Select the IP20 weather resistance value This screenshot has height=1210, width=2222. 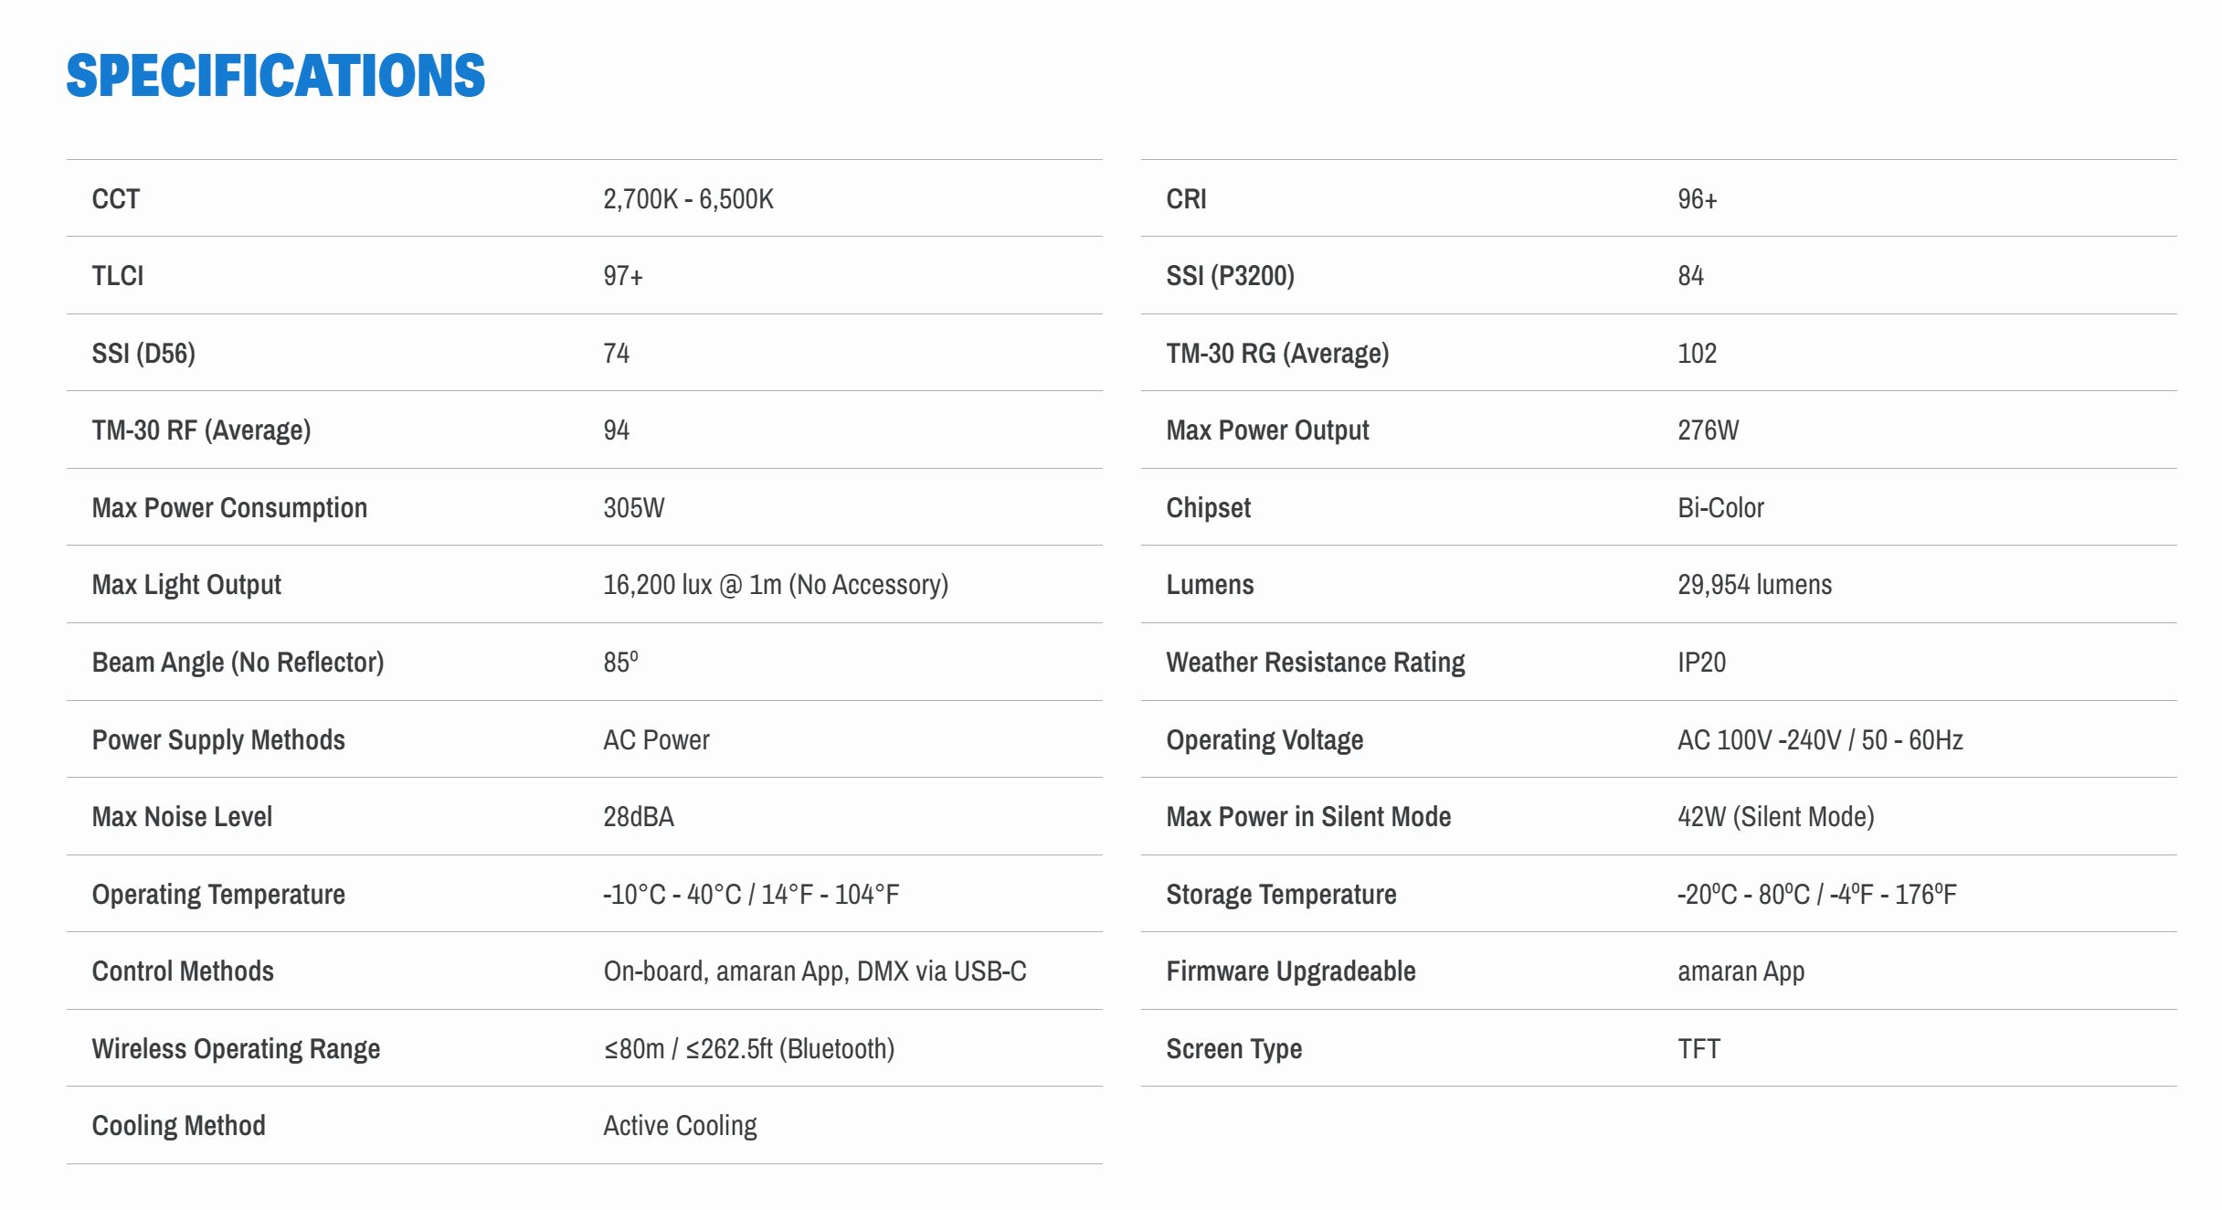(1701, 663)
